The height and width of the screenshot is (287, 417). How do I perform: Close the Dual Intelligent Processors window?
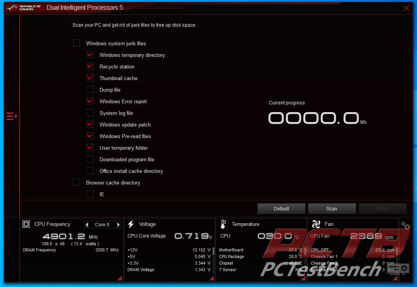coord(406,8)
